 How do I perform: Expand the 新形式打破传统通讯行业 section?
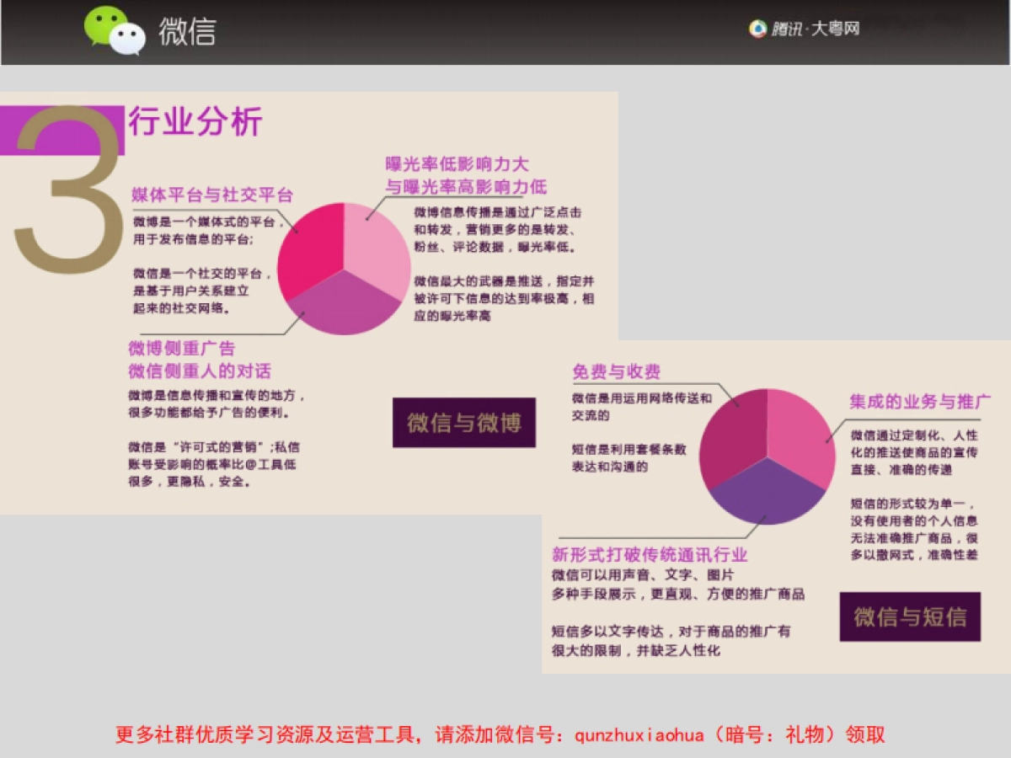[651, 555]
